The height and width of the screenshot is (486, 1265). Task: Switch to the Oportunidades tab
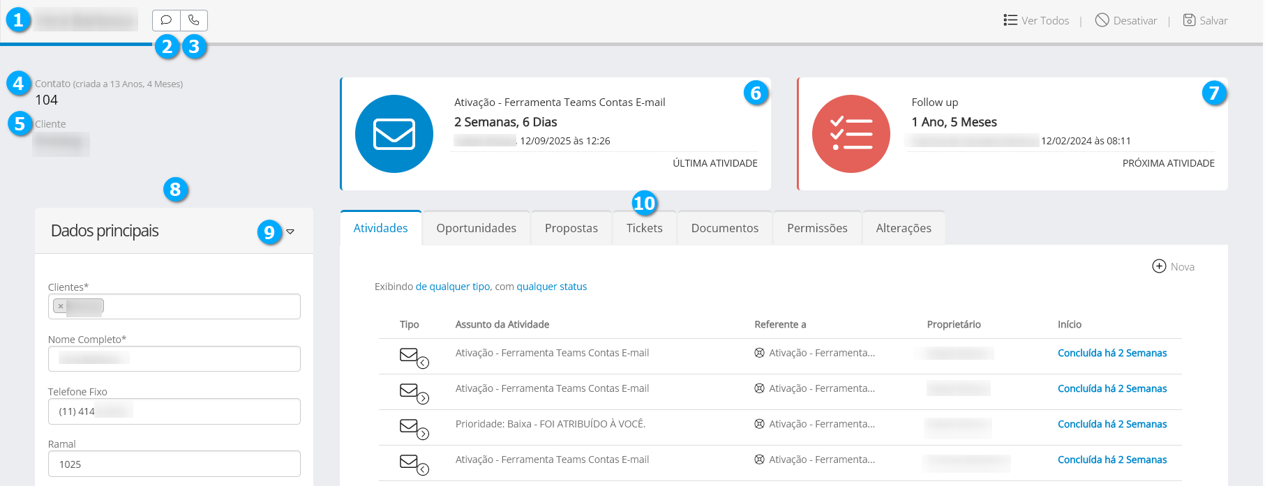tap(476, 228)
